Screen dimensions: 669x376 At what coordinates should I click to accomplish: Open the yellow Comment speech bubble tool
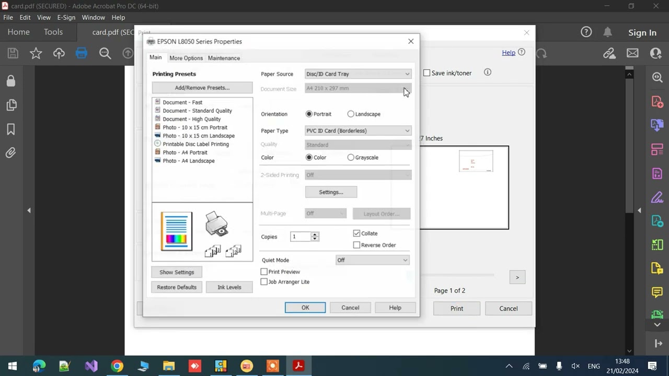[657, 292]
